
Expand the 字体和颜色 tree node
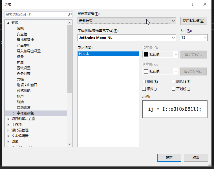[14, 113]
